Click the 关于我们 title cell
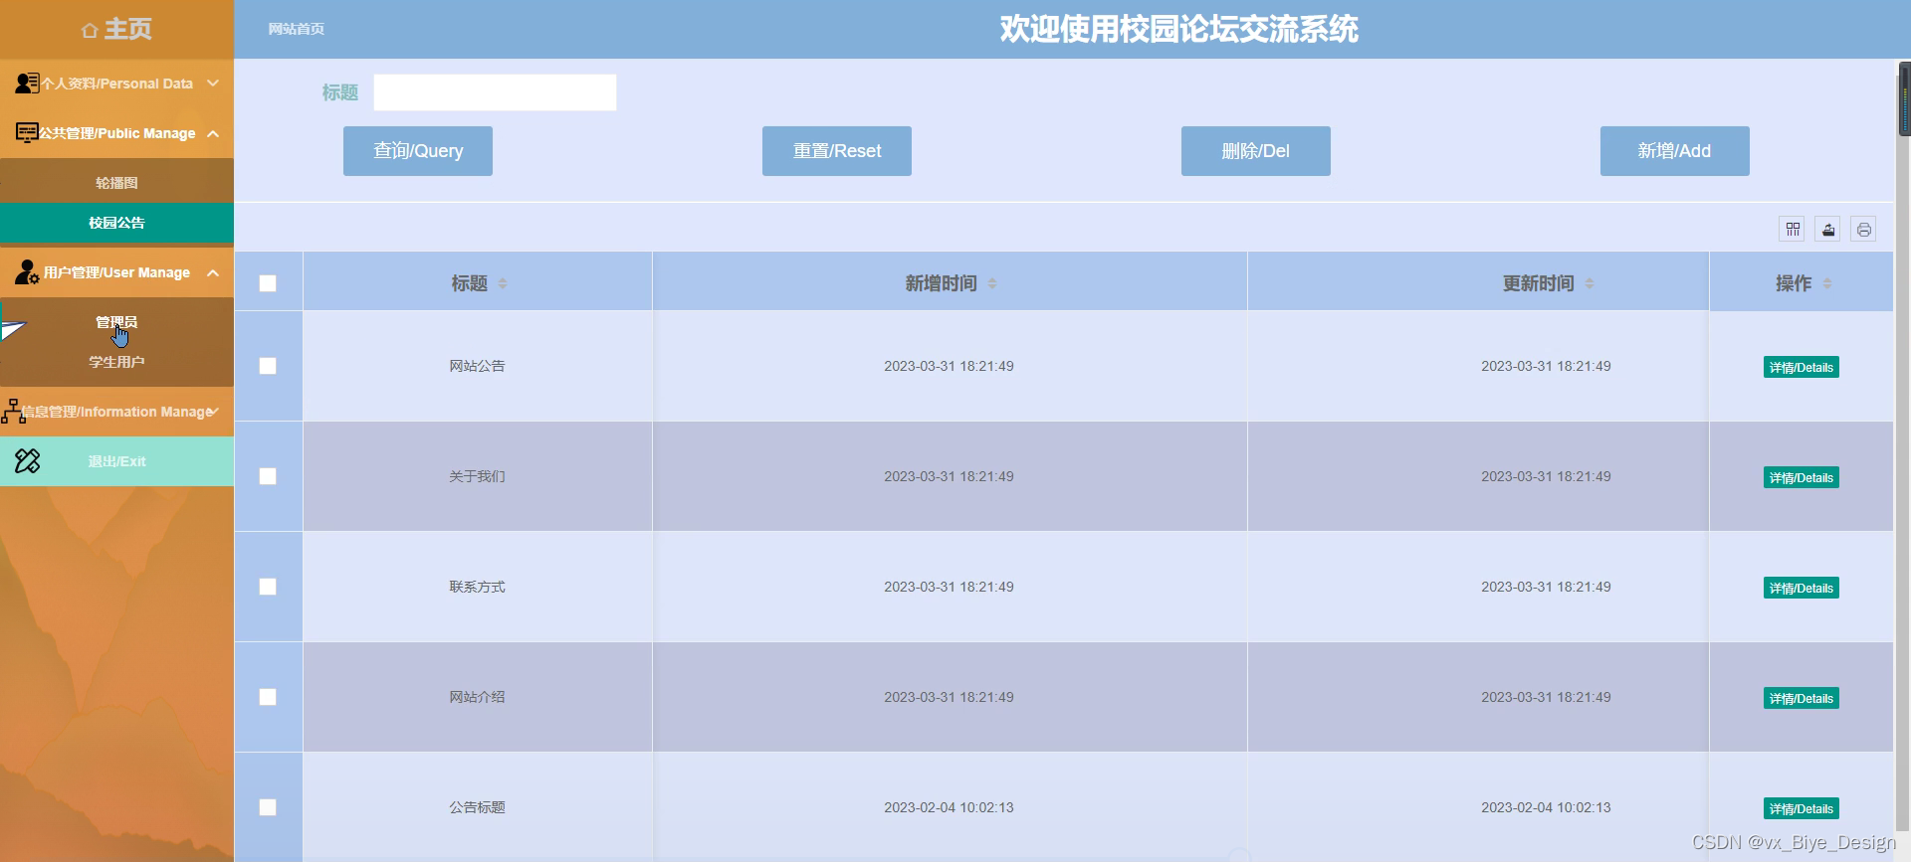Image resolution: width=1911 pixels, height=862 pixels. tap(477, 476)
